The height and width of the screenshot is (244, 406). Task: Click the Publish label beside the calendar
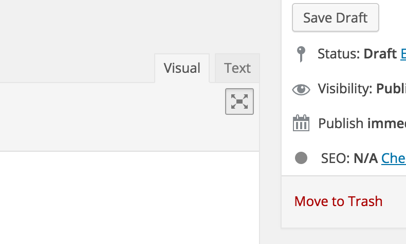tap(341, 123)
